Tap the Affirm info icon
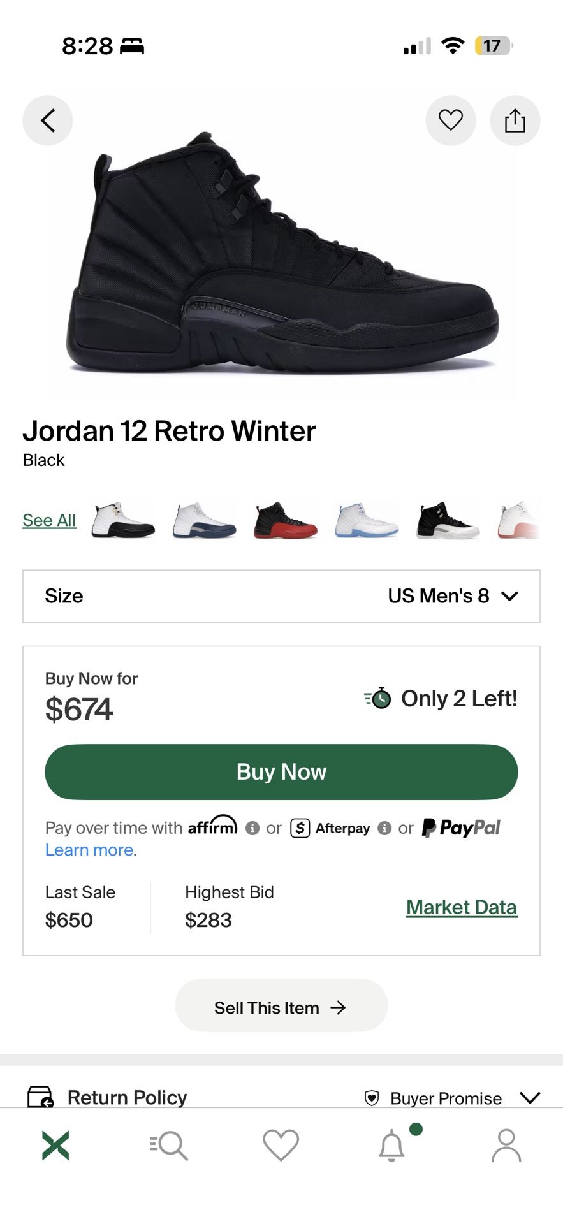Viewport: 563px width, 1224px height. (x=252, y=828)
